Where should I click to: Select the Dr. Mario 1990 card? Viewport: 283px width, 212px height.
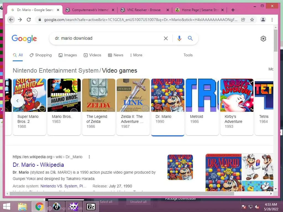pos(168,107)
